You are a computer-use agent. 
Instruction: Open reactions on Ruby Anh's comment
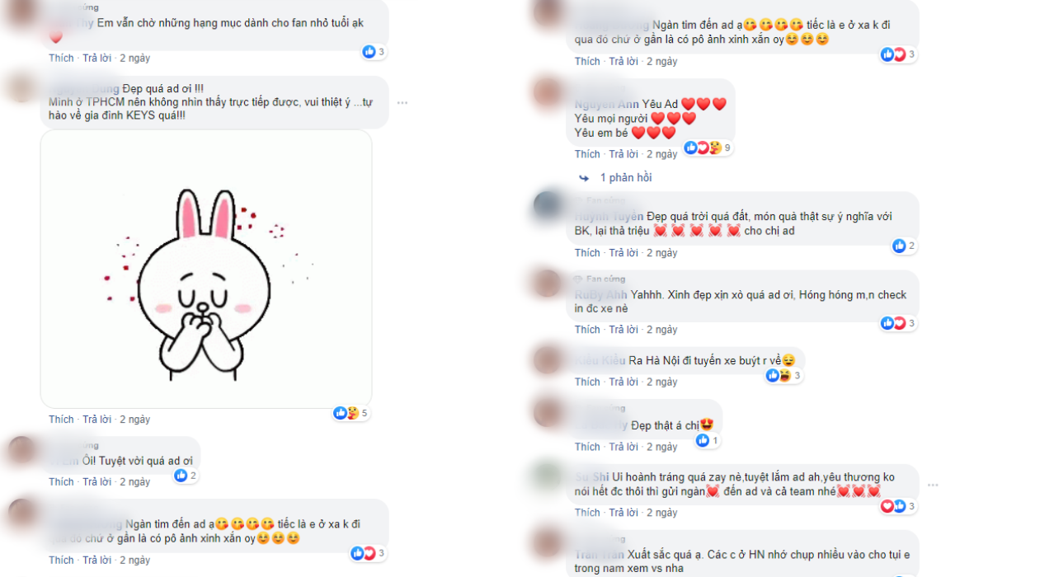[898, 323]
